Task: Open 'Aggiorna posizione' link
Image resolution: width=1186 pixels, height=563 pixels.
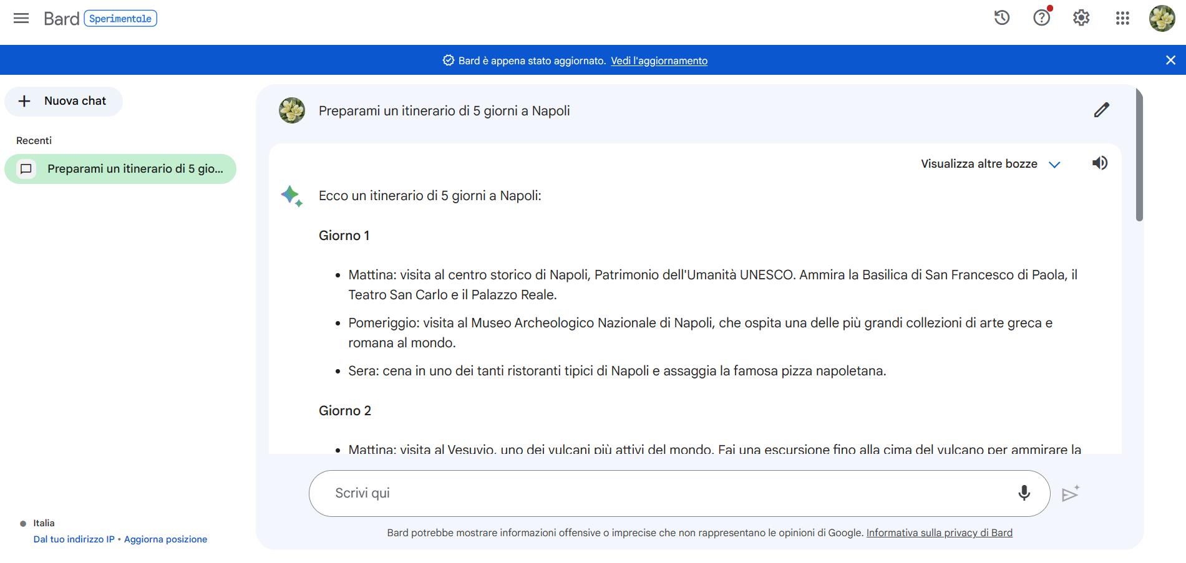Action: 165,539
